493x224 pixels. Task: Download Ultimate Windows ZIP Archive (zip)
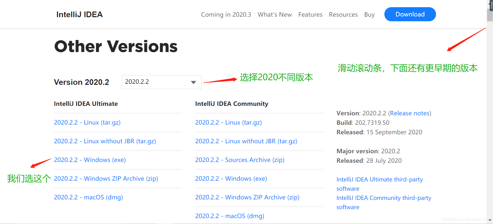pyautogui.click(x=106, y=179)
